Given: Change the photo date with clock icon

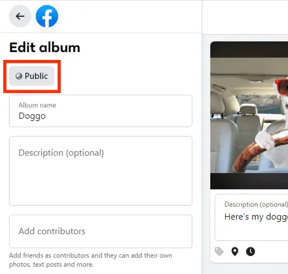Looking at the screenshot, I should (x=251, y=252).
